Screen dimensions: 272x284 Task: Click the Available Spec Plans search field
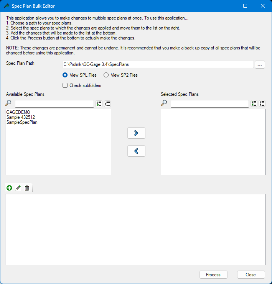point(54,104)
